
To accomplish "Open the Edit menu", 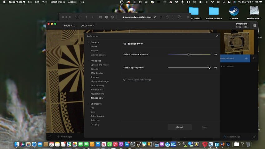I will [x=37, y=2].
